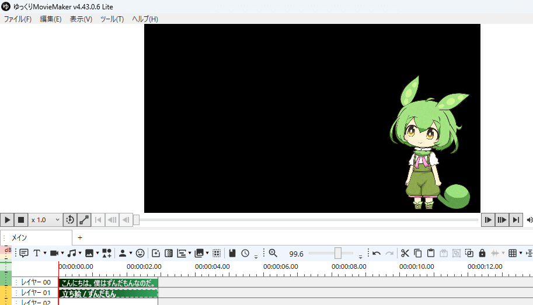Click the add shapes icon
This screenshot has height=305, width=533.
107,253
